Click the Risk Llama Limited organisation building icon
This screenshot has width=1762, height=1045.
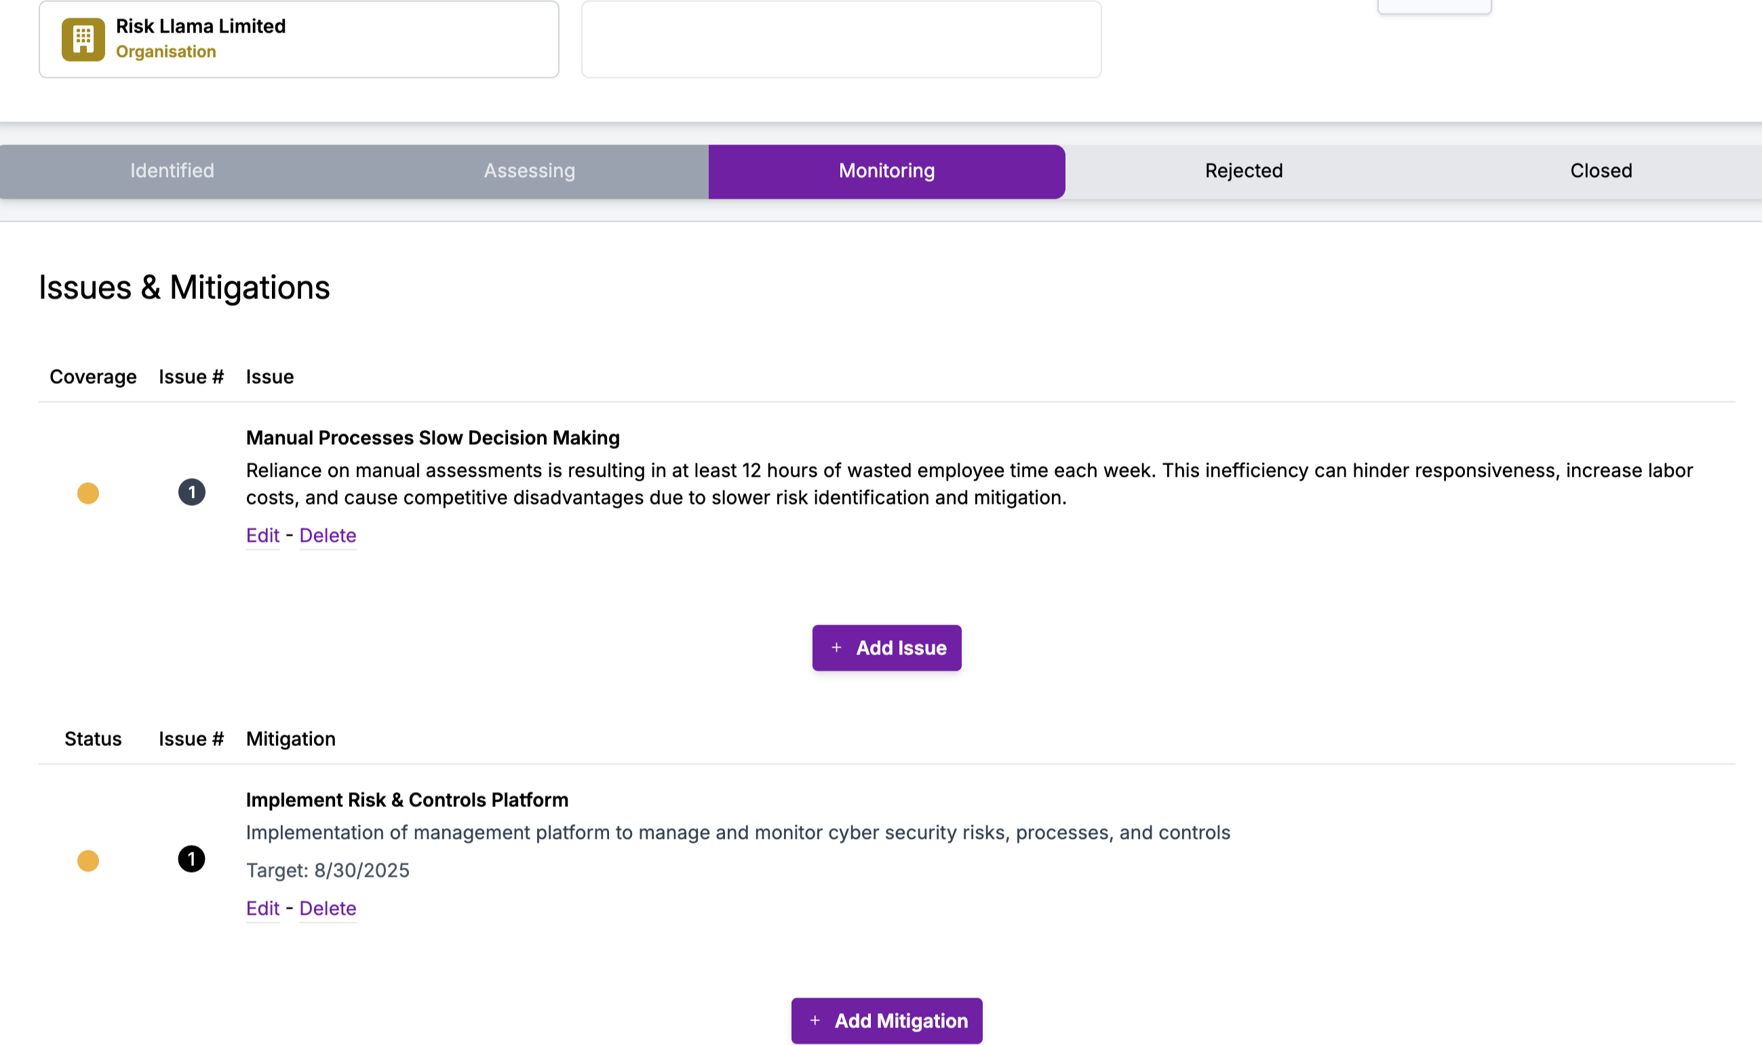(82, 39)
